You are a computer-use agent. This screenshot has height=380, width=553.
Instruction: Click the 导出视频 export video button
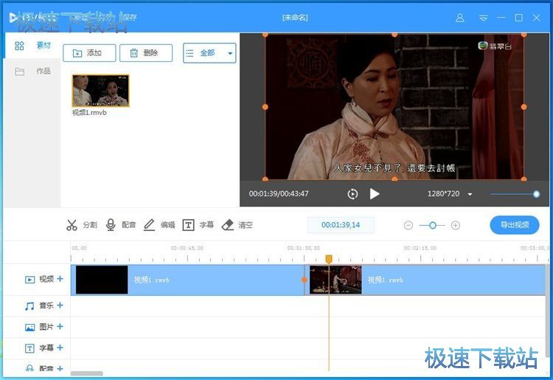pyautogui.click(x=515, y=225)
